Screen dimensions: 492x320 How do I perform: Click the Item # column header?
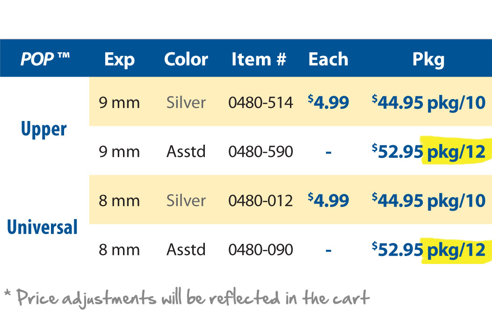coord(259,59)
